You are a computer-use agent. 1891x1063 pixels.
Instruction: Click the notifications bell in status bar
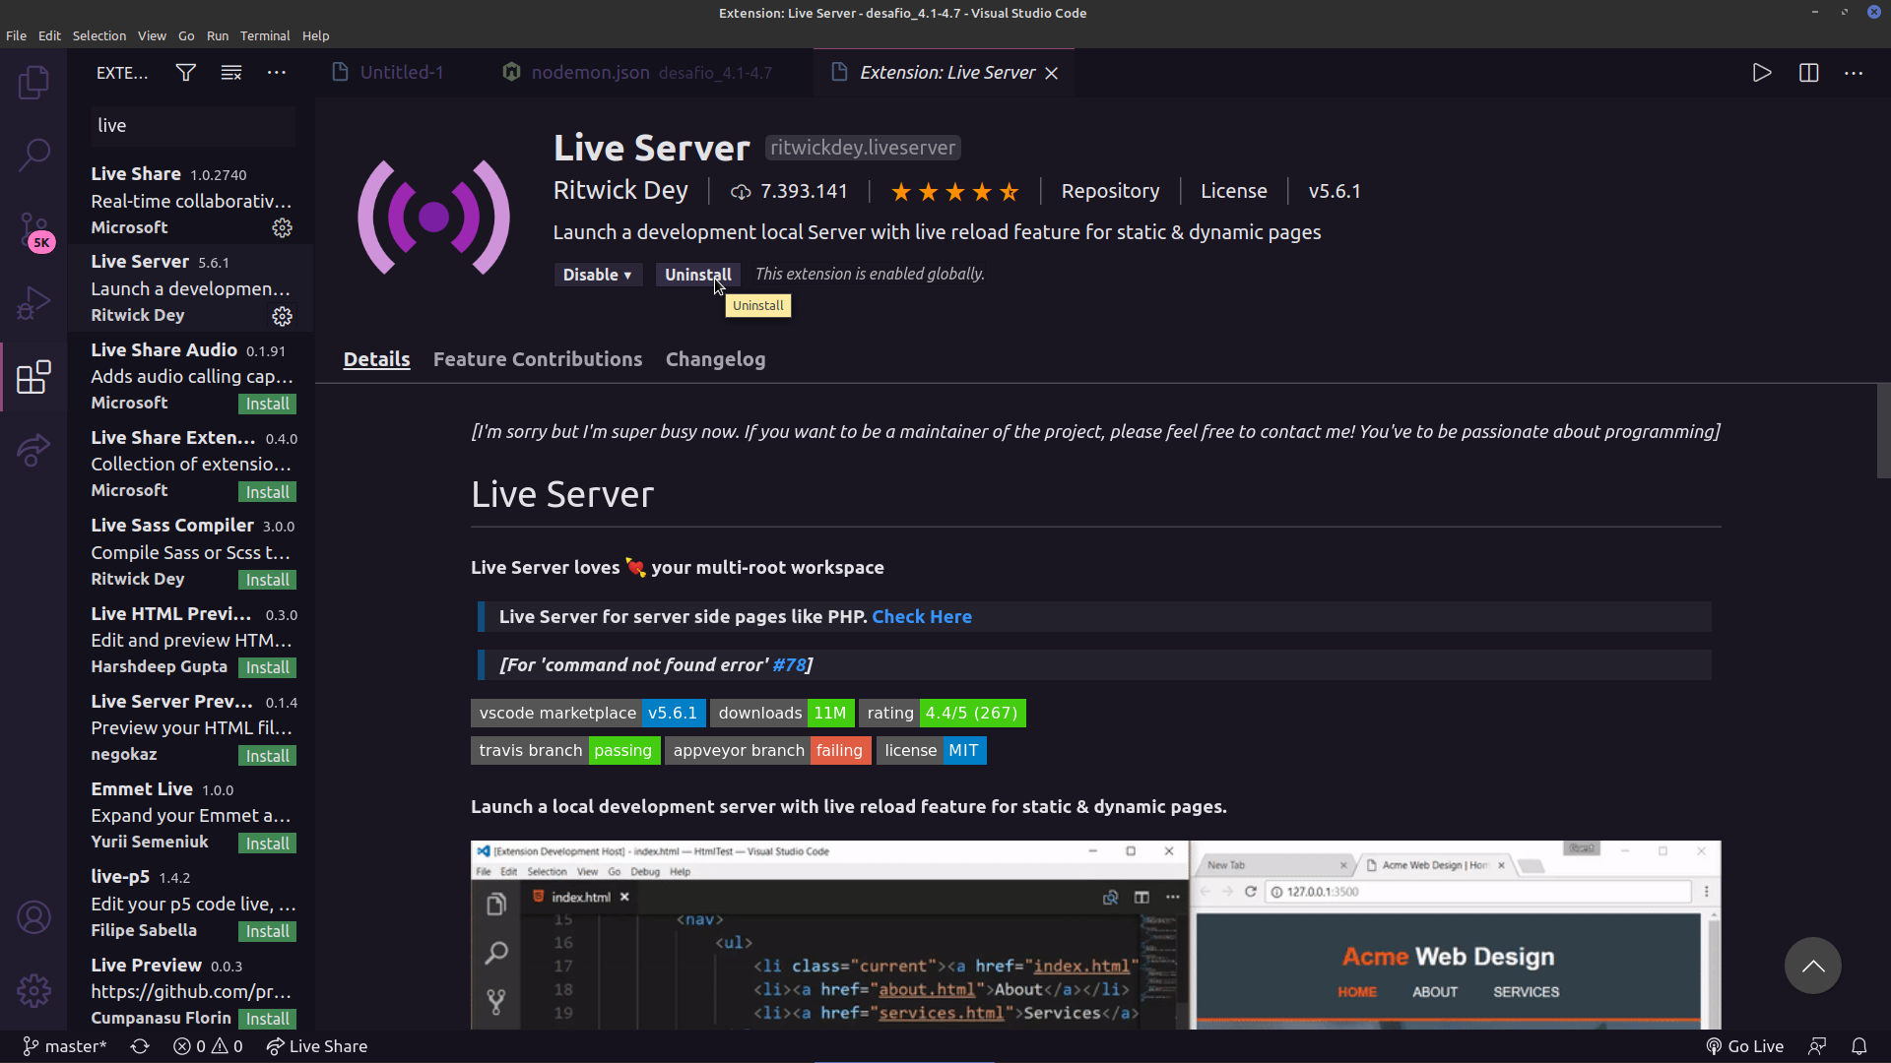pyautogui.click(x=1858, y=1046)
